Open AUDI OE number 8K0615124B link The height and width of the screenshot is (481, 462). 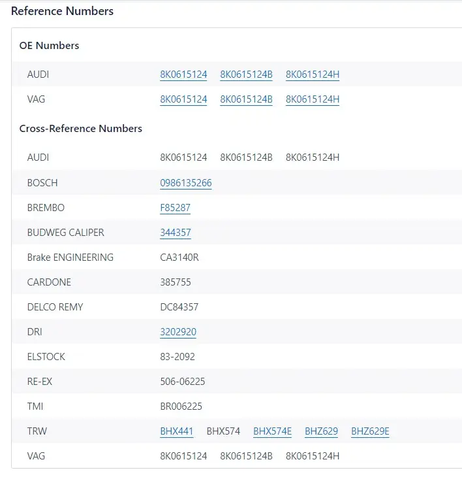click(x=246, y=75)
